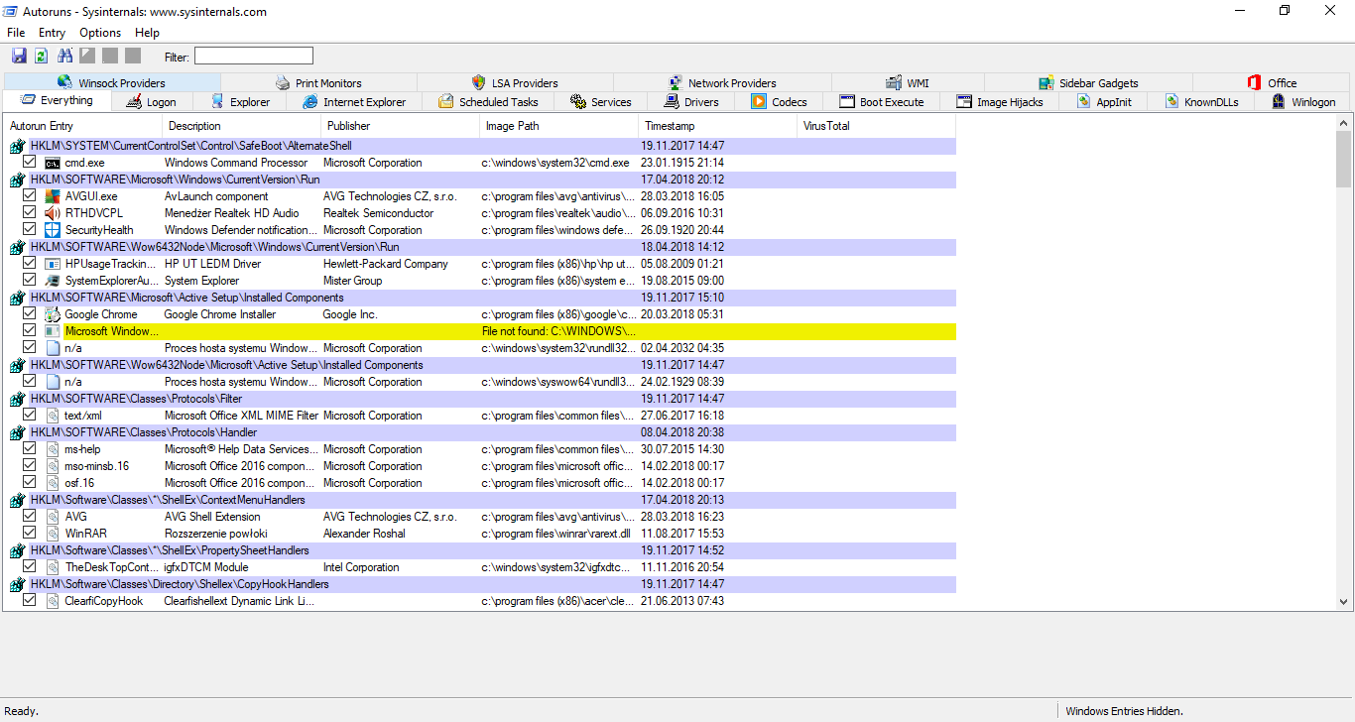1355x722 pixels.
Task: Open the Network Providers tab
Action: [721, 83]
